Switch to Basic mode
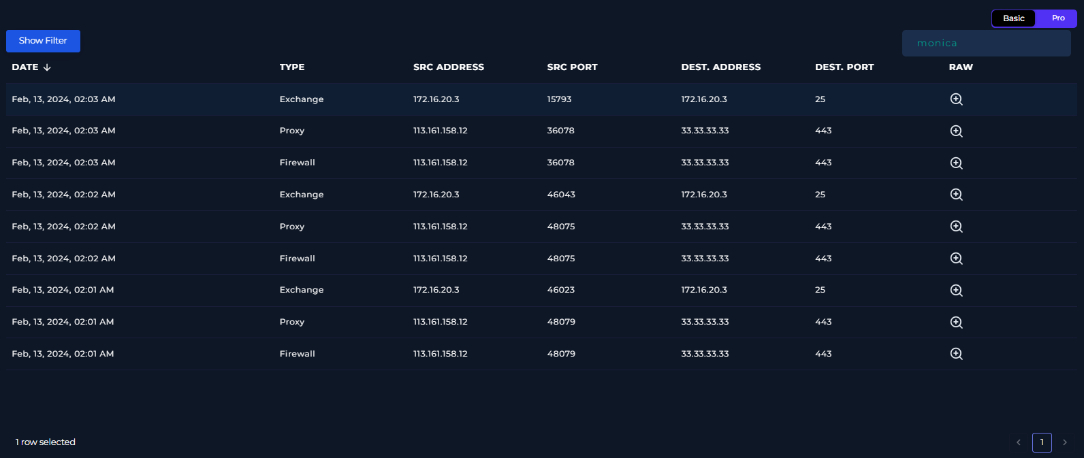 (x=1013, y=18)
